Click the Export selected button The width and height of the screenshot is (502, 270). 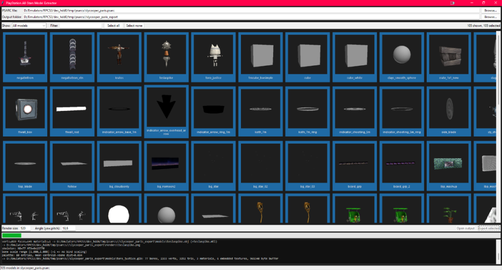(x=488, y=228)
